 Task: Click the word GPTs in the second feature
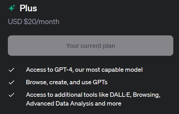100,82
